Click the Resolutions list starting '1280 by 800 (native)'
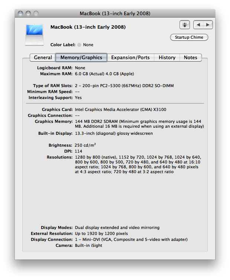The width and height of the screenshot is (230, 280). 138,165
